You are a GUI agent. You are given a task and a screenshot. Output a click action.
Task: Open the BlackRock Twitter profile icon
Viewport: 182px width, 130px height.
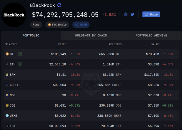(x=132, y=14)
